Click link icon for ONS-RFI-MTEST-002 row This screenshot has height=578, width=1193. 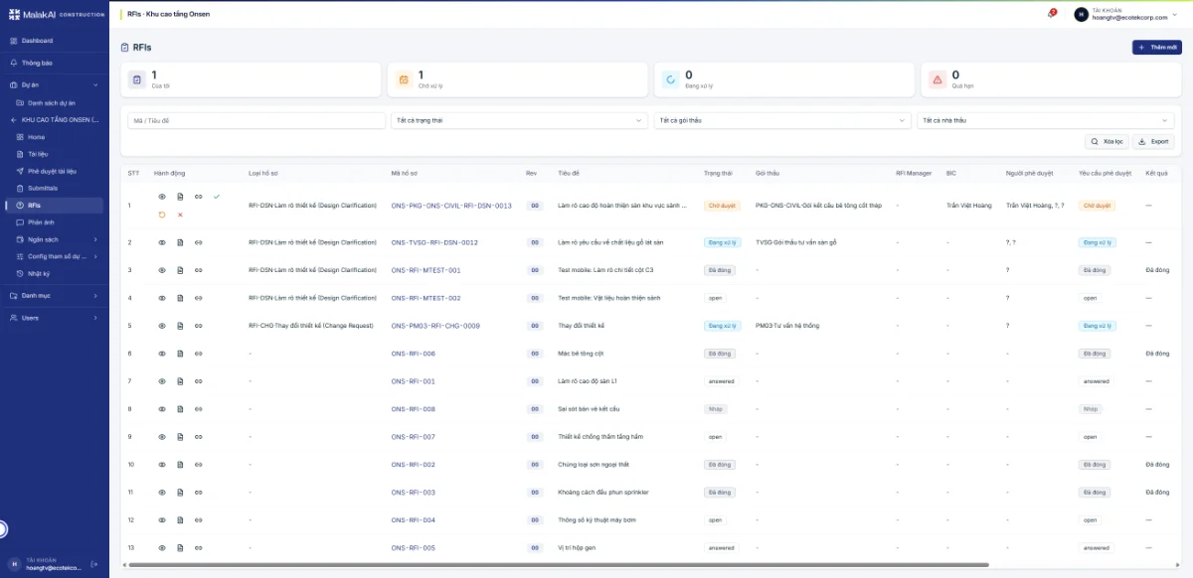[198, 298]
